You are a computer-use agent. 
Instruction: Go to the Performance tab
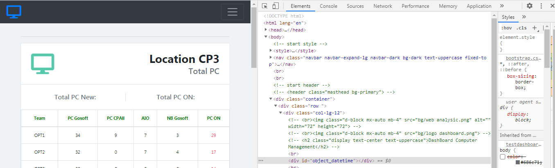click(415, 6)
